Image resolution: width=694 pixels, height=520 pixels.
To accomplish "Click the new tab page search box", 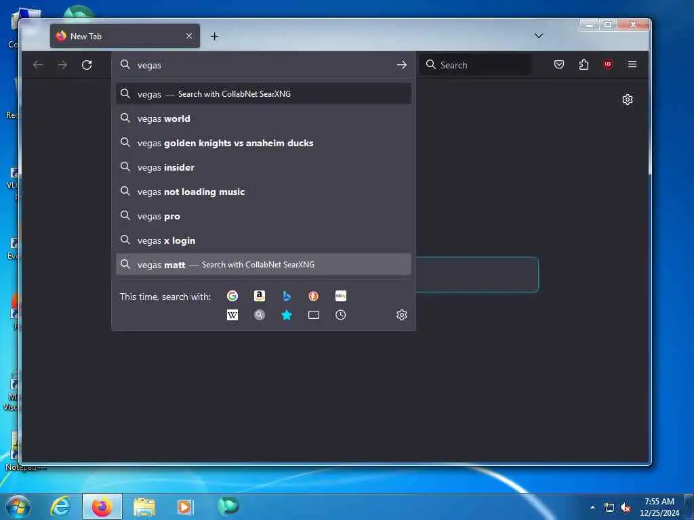I will coord(477,275).
